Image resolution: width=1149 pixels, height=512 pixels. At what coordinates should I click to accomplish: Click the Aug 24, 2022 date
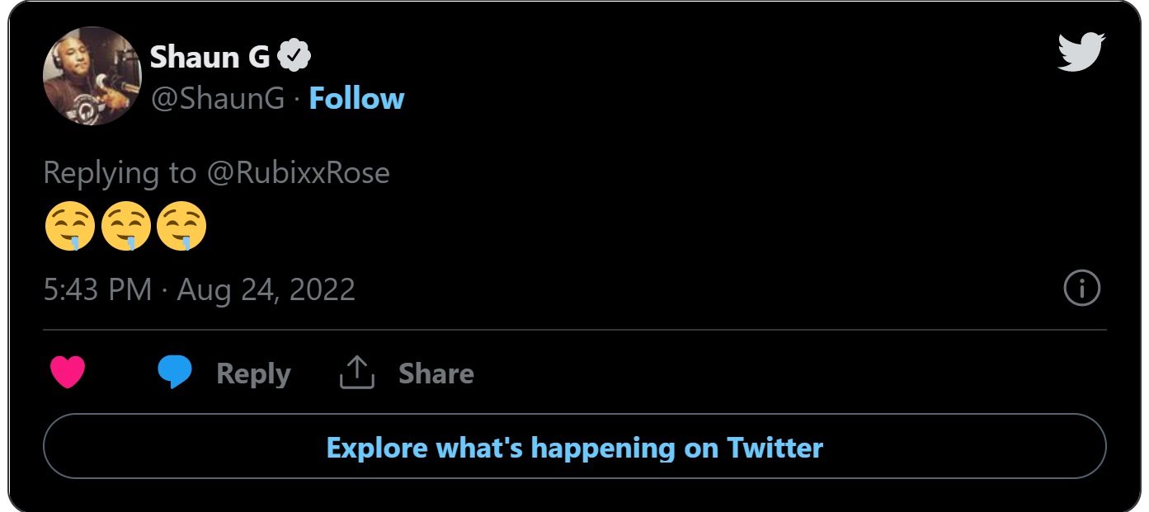pos(266,290)
